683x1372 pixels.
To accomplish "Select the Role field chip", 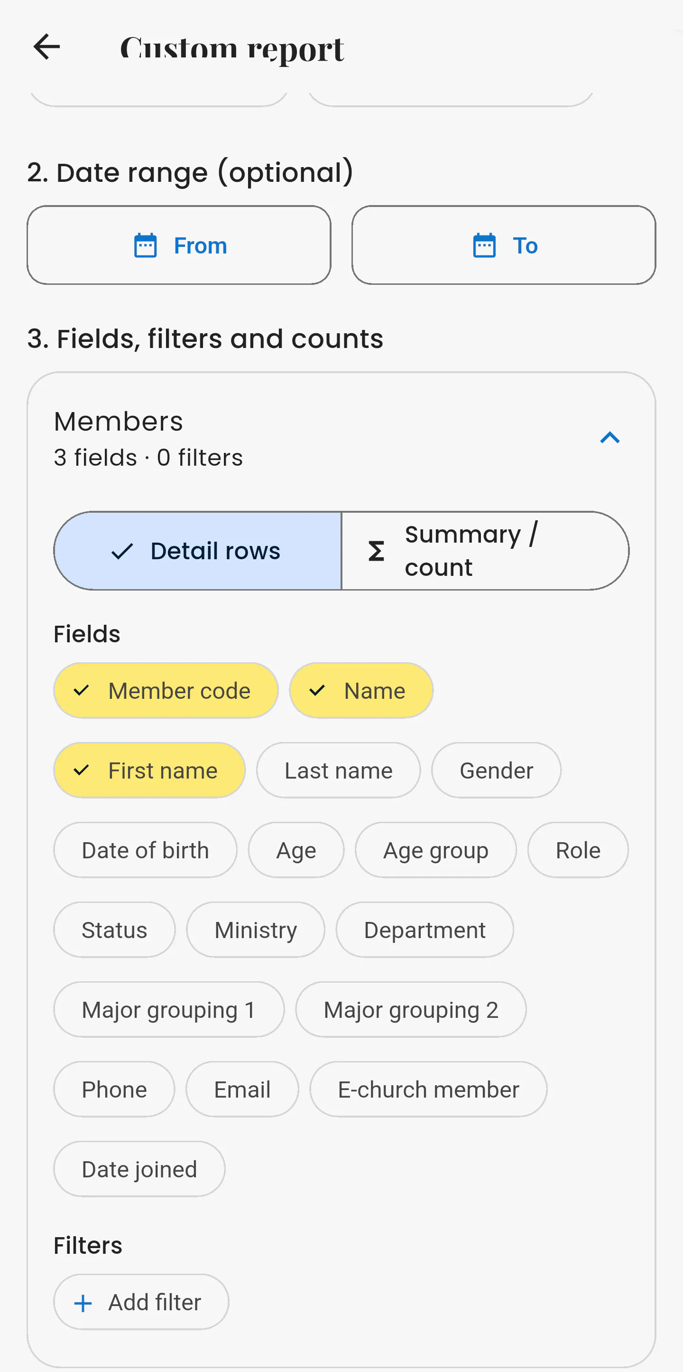I will pos(578,850).
